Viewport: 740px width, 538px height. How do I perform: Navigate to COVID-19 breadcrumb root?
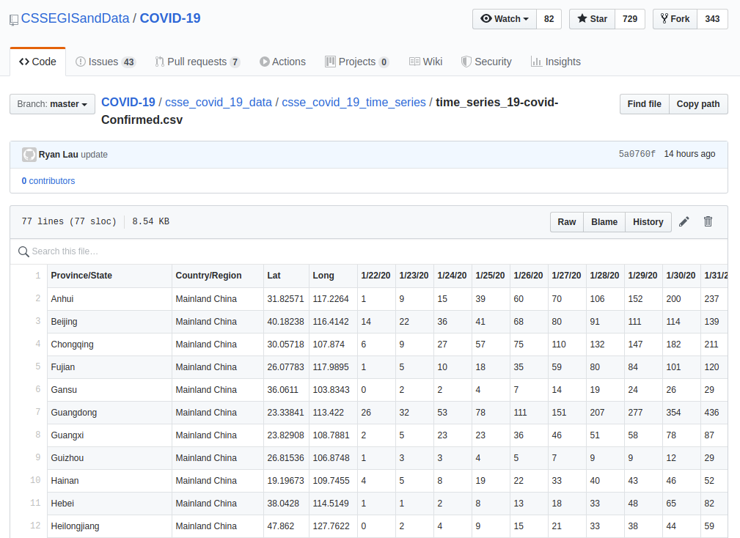[128, 103]
